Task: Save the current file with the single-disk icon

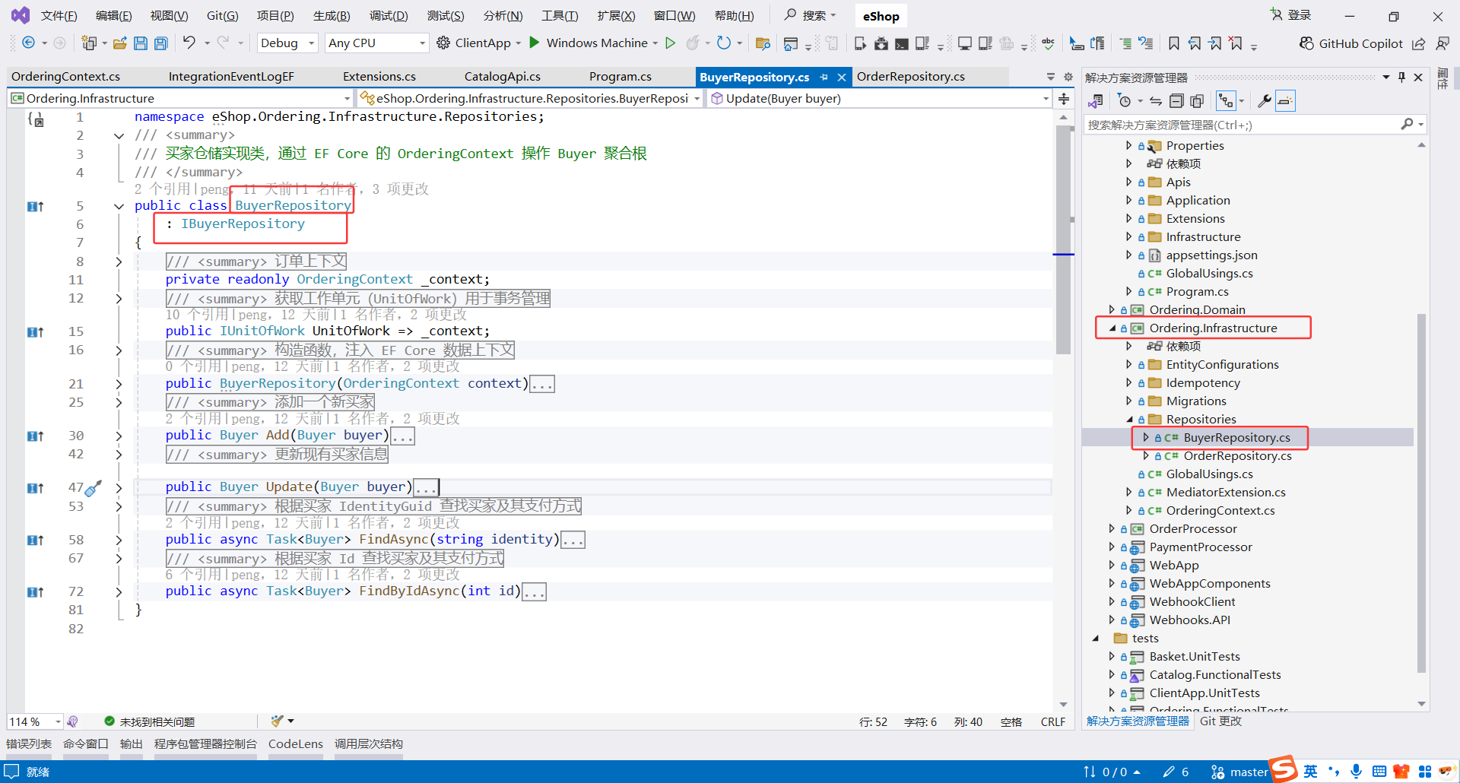Action: 141,43
